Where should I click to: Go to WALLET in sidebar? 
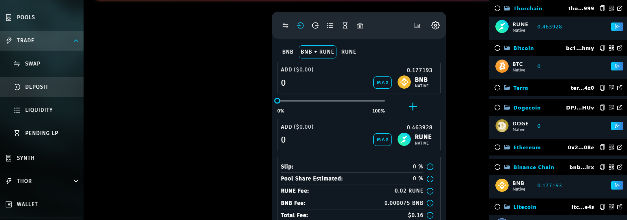tap(42, 204)
